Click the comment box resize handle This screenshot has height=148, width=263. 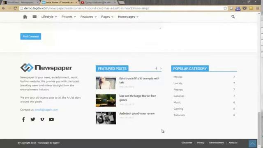click(x=160, y=28)
